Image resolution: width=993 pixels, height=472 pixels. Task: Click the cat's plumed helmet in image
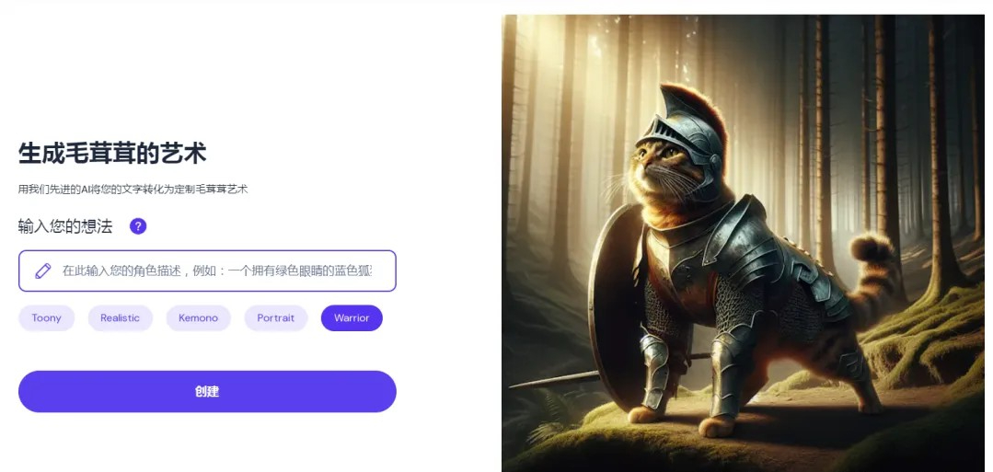683,132
